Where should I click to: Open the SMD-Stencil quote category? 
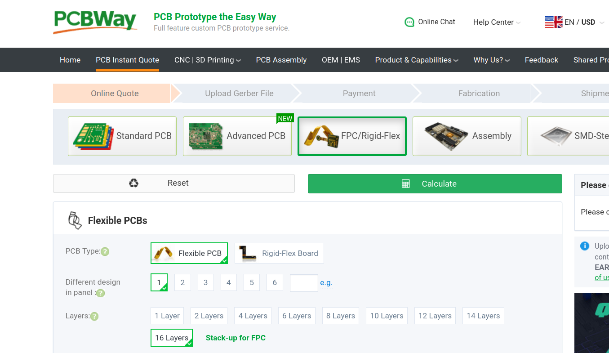(x=580, y=136)
